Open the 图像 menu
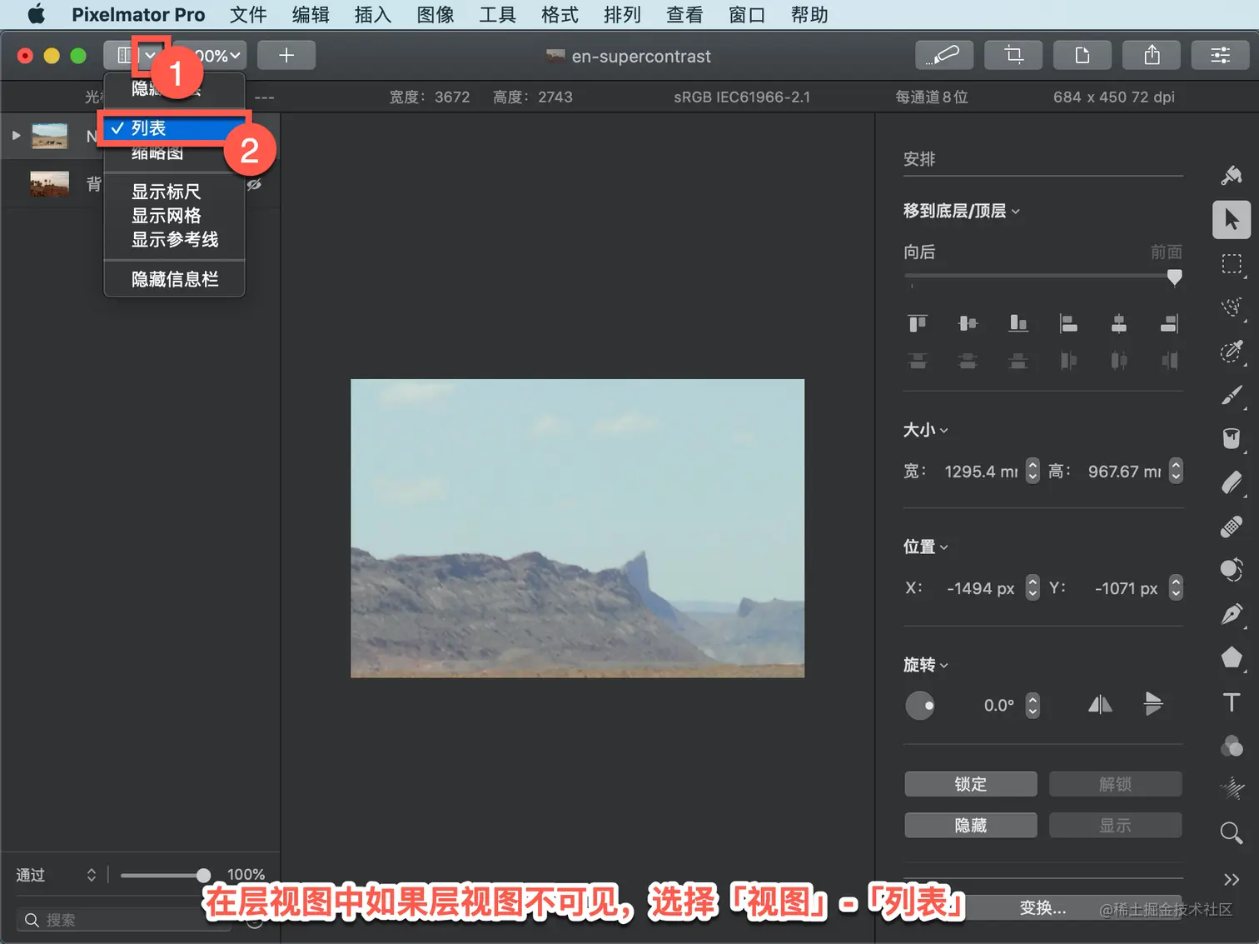The width and height of the screenshot is (1259, 944). (x=435, y=14)
